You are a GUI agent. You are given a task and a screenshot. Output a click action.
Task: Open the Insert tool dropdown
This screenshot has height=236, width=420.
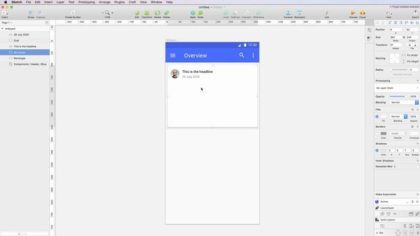pyautogui.click(x=5, y=13)
